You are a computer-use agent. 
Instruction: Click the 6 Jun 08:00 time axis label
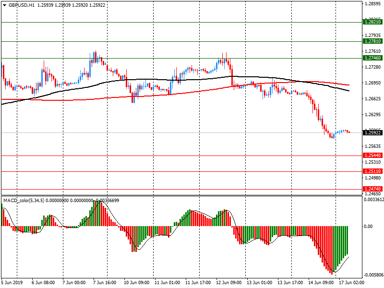pyautogui.click(x=43, y=283)
